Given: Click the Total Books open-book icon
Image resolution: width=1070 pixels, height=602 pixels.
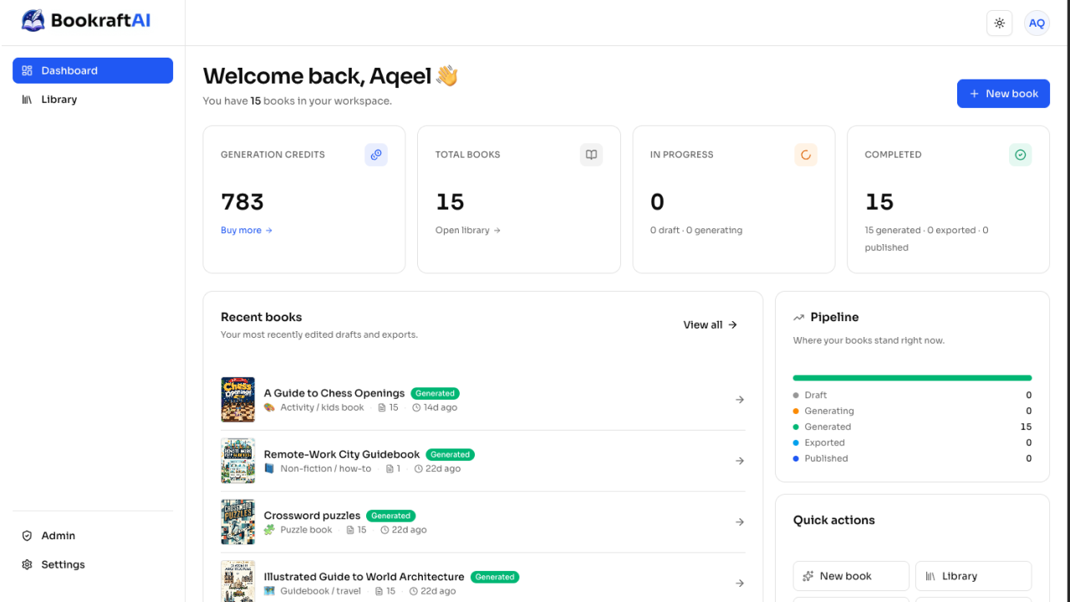Looking at the screenshot, I should coord(591,155).
